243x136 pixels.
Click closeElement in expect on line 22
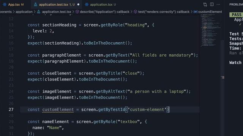pyautogui.click(x=59, y=79)
